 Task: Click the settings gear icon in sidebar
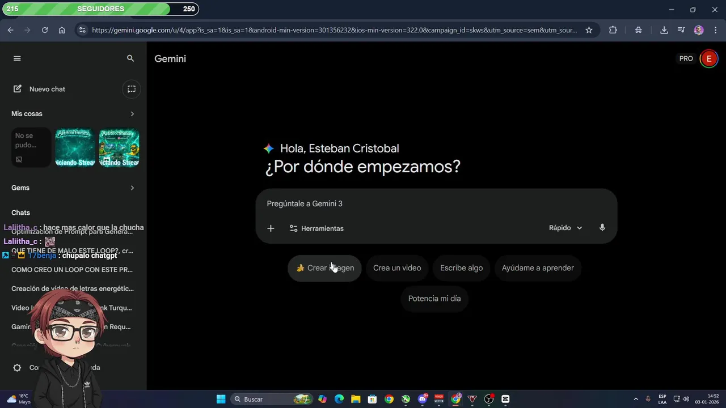[17, 368]
